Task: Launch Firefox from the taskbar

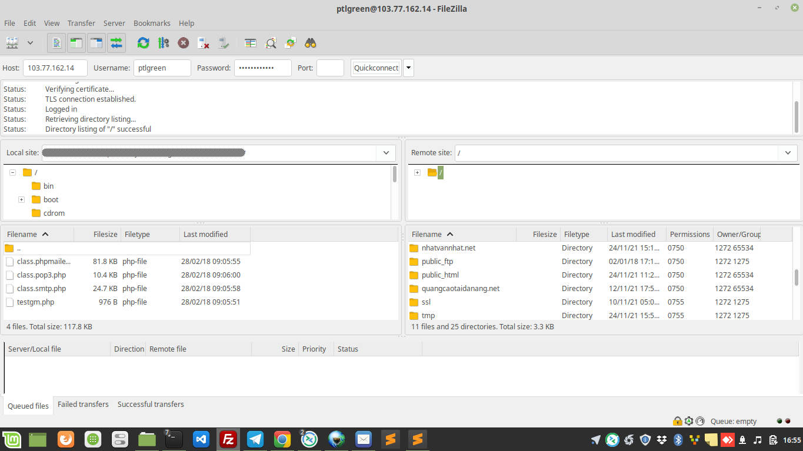Action: click(66, 439)
